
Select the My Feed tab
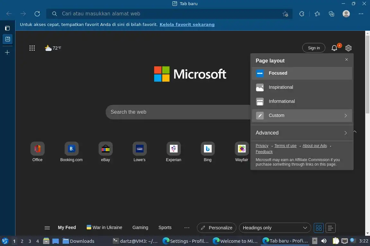[x=67, y=227]
